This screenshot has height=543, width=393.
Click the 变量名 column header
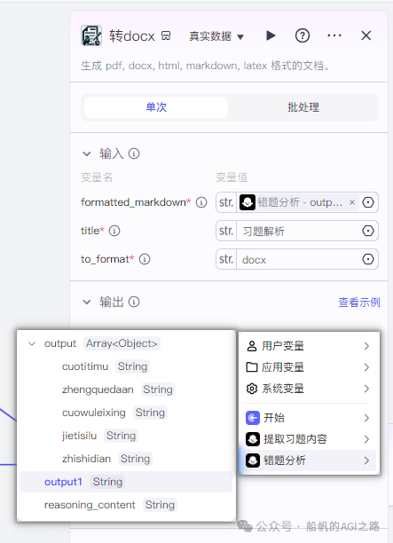point(97,177)
